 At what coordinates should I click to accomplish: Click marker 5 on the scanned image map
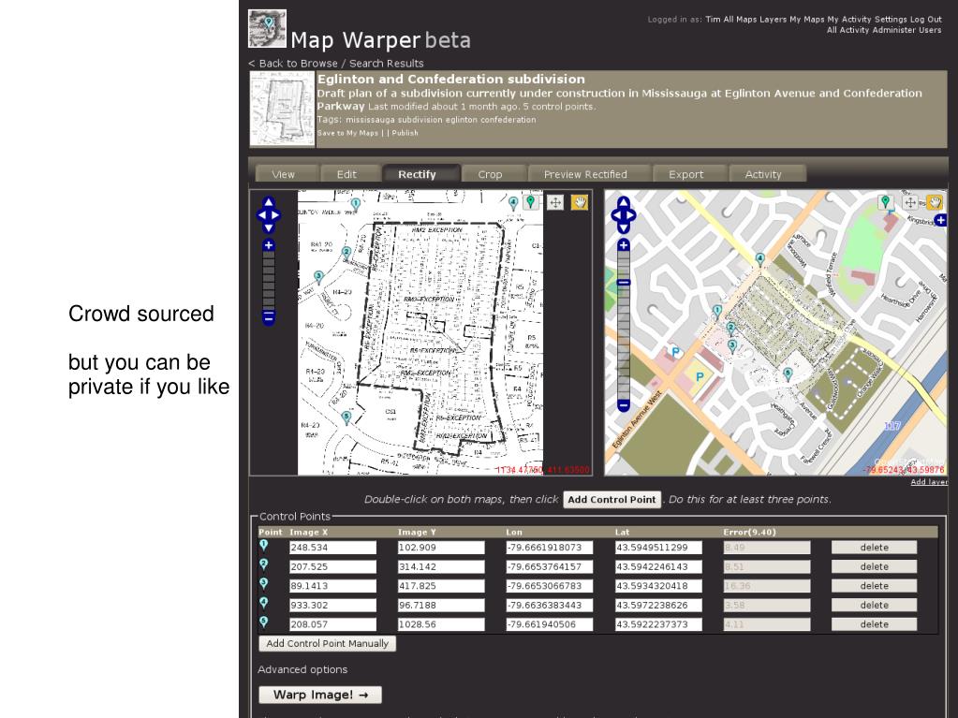point(346,418)
